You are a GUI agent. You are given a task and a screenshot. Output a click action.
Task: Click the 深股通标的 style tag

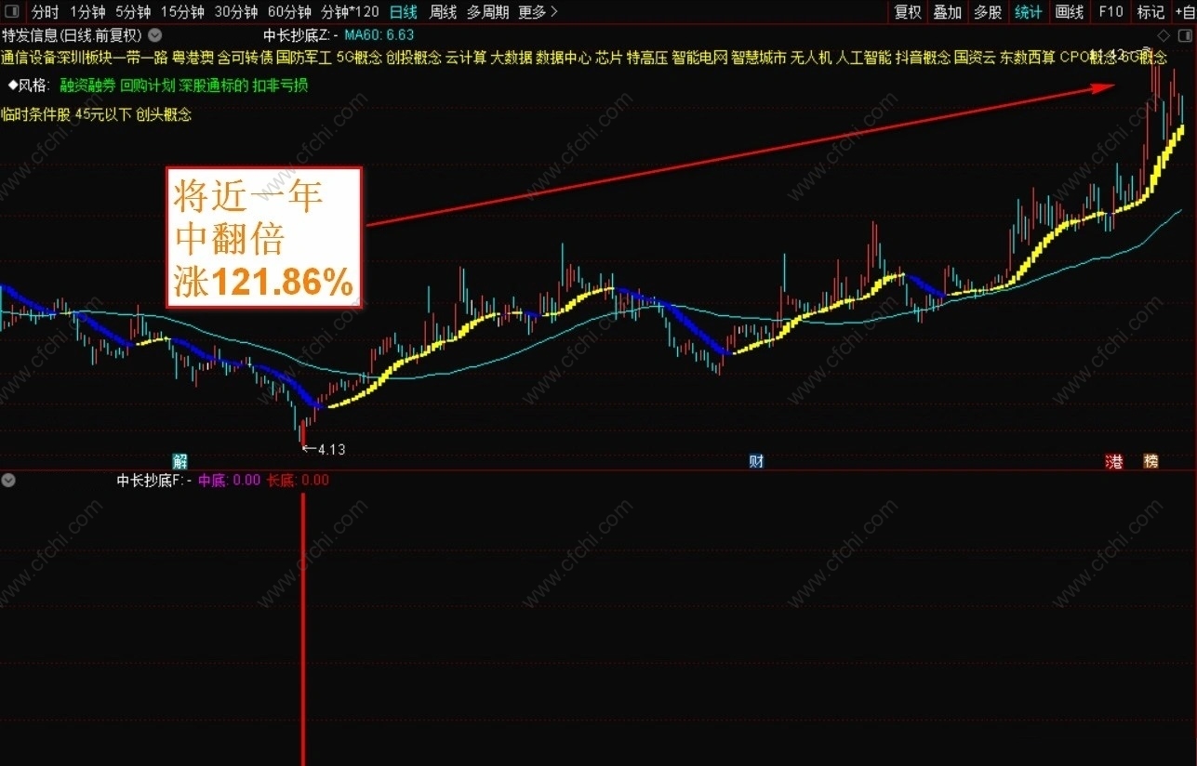pyautogui.click(x=214, y=86)
